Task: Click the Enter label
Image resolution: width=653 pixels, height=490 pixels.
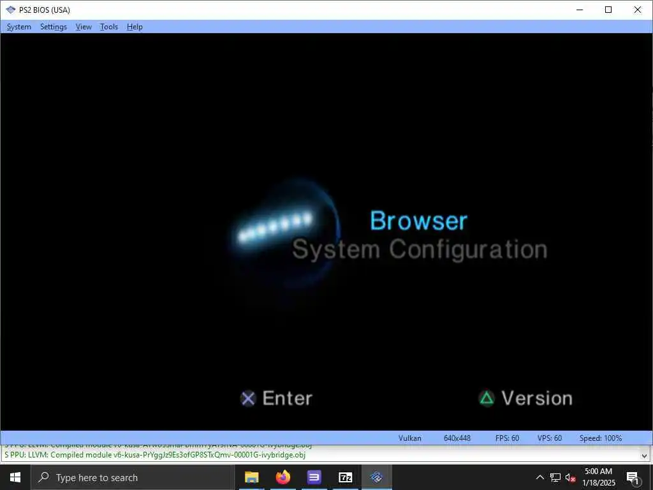Action: (288, 398)
